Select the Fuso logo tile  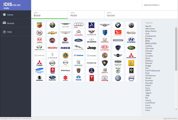click(39, 63)
